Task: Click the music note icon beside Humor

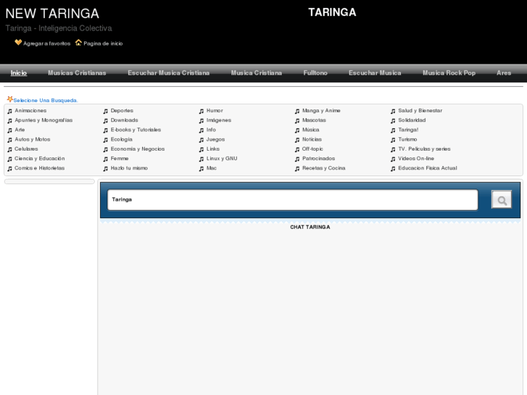Action: pyautogui.click(x=202, y=111)
